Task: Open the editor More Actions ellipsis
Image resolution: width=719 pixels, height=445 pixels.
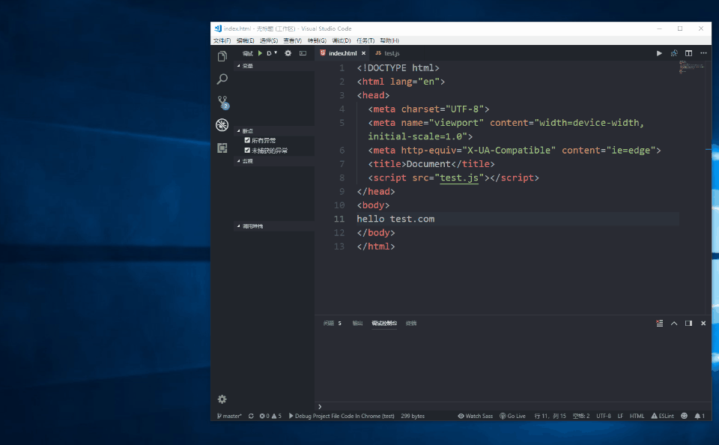Action: pyautogui.click(x=703, y=53)
